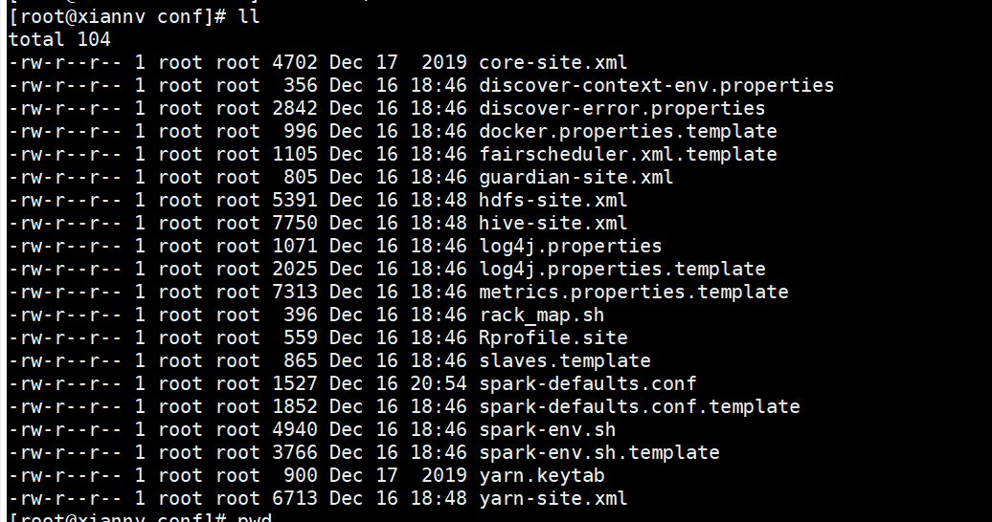The height and width of the screenshot is (522, 992).
Task: Select the docker.properties.template entry
Action: click(627, 131)
